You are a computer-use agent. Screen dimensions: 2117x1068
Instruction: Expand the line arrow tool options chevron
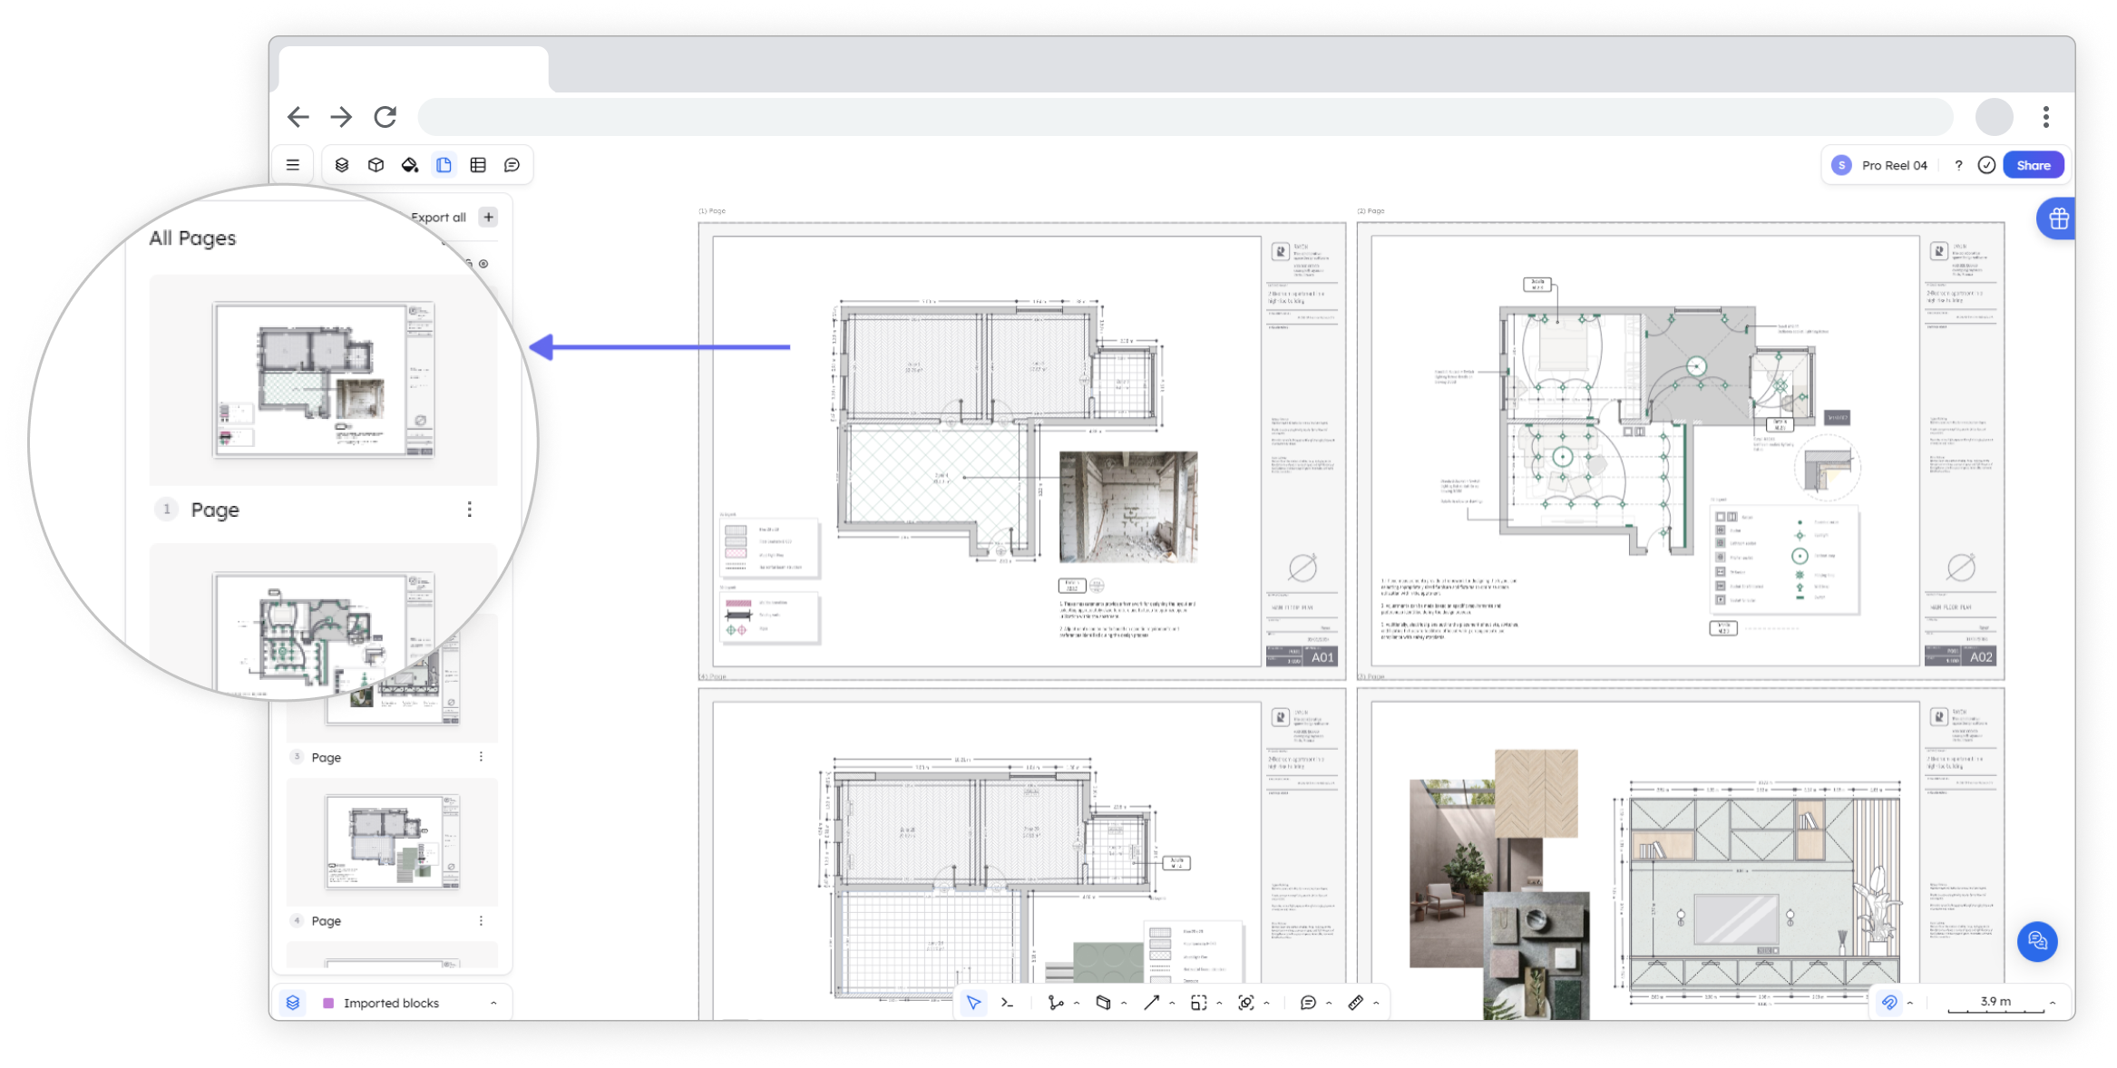point(1172,1004)
